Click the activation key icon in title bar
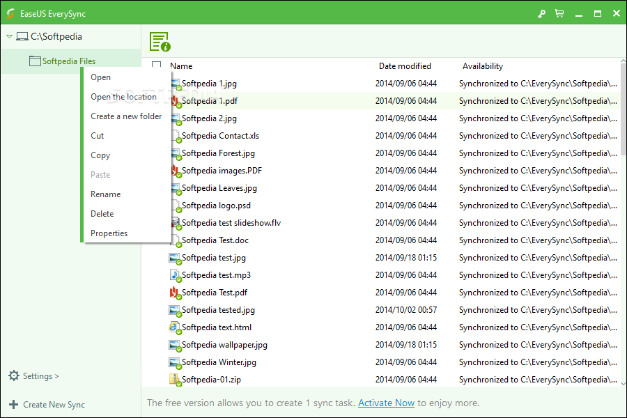The height and width of the screenshot is (418, 627). point(541,14)
